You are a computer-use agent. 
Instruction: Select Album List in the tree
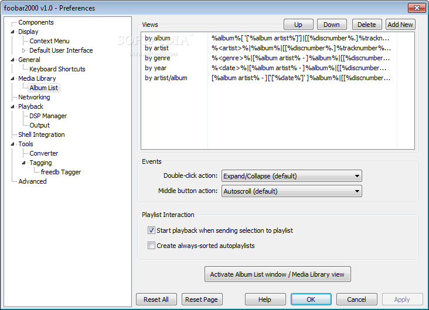pos(44,88)
